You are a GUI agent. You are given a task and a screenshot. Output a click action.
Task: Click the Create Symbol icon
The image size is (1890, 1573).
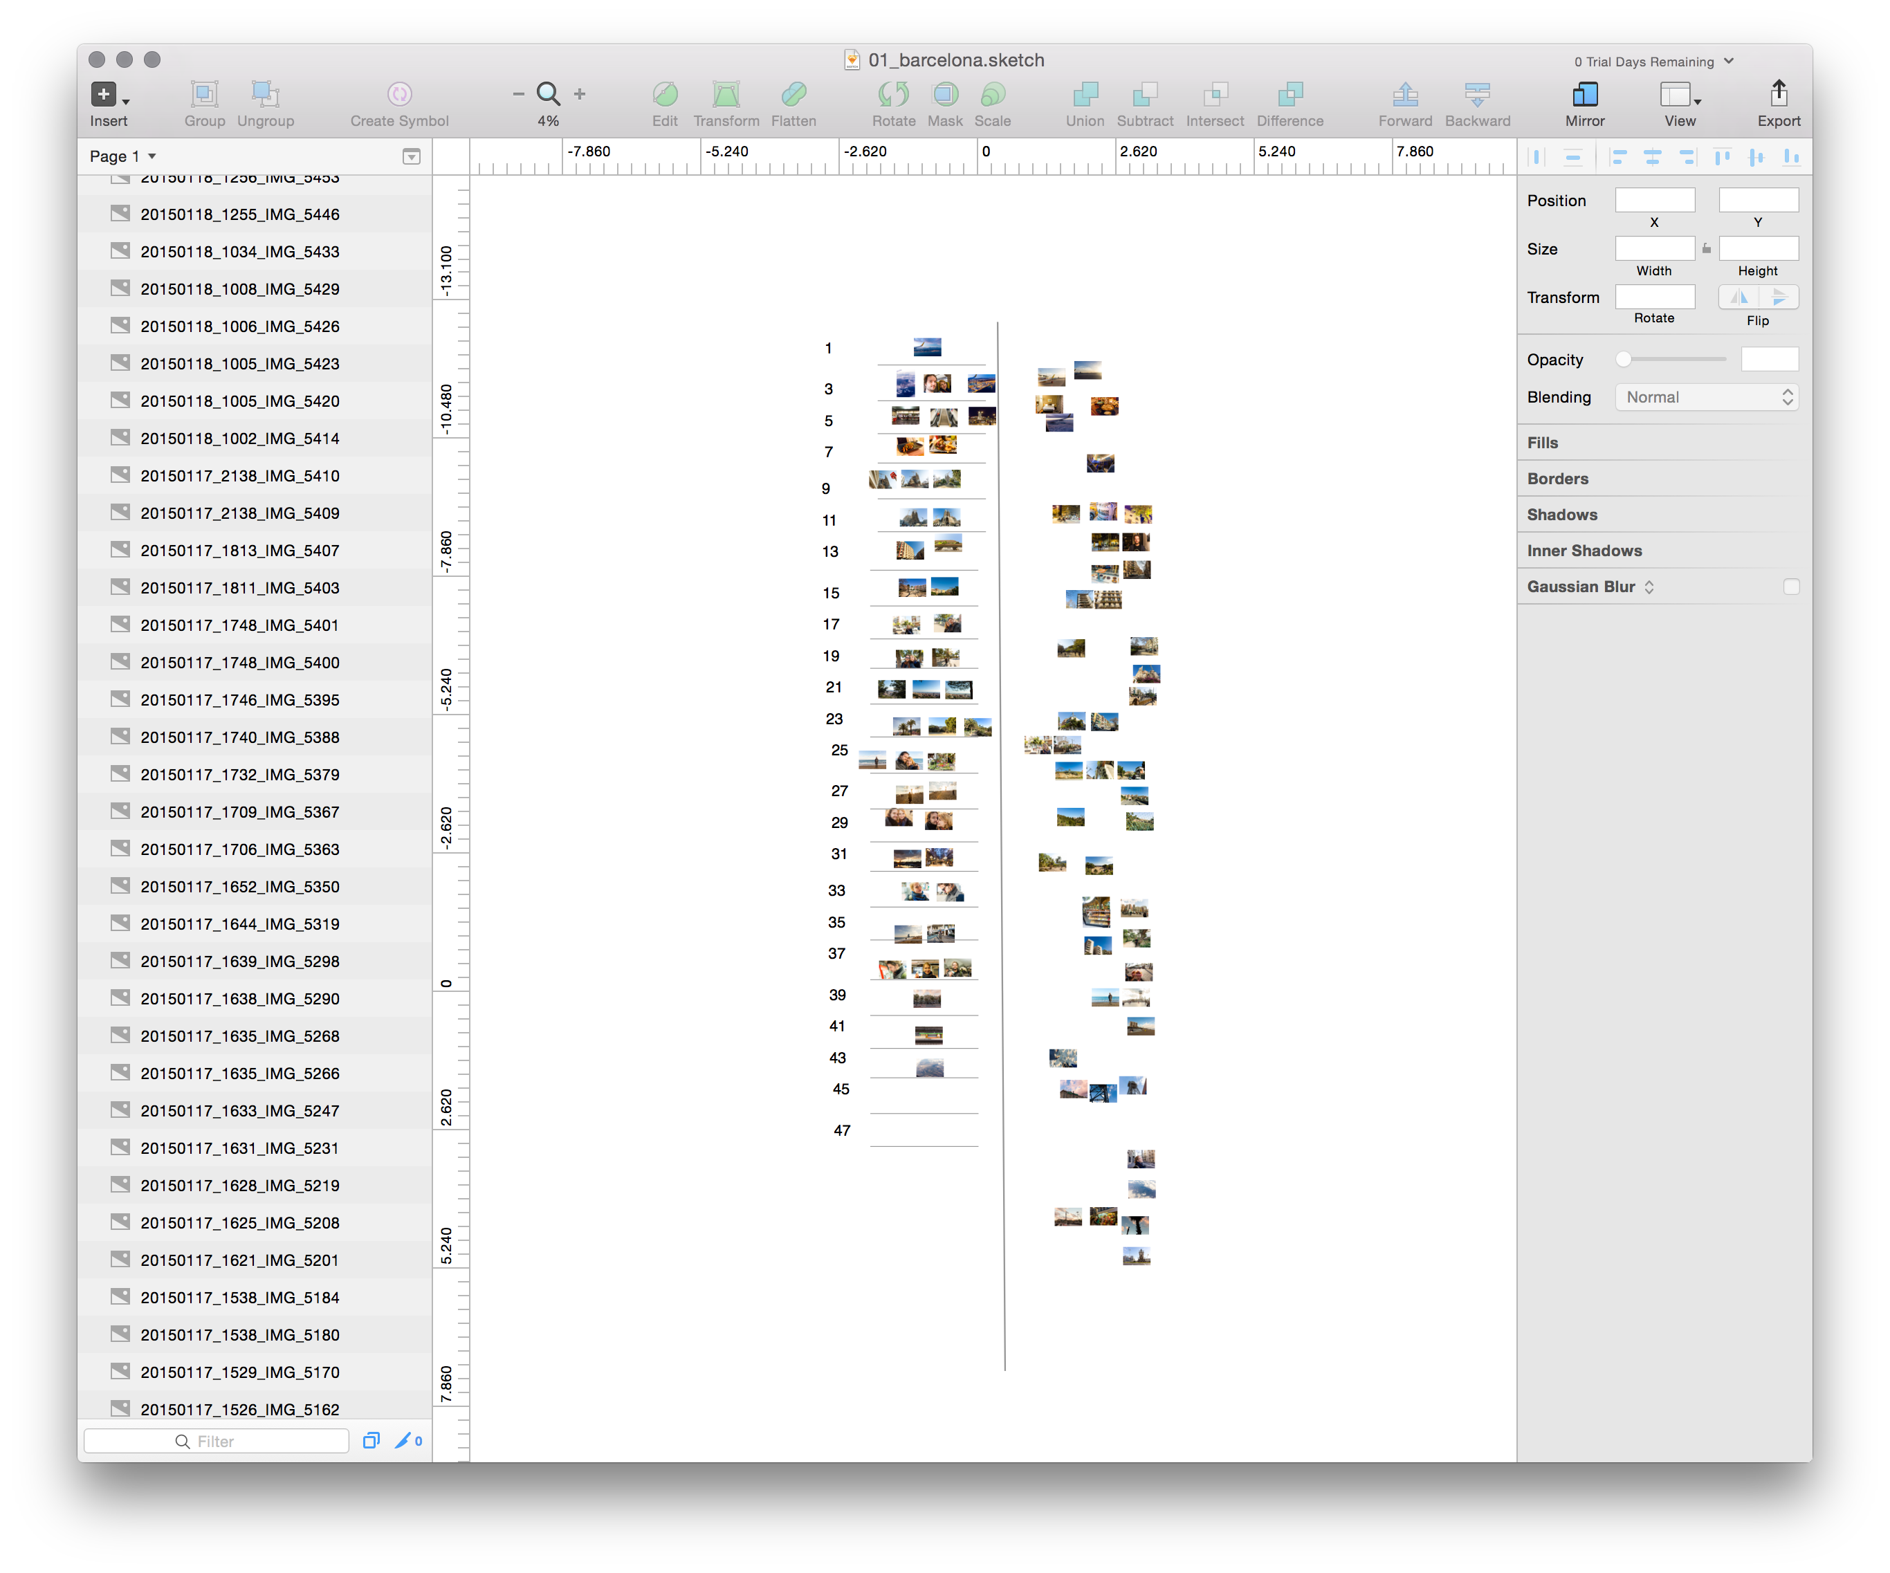pyautogui.click(x=398, y=93)
